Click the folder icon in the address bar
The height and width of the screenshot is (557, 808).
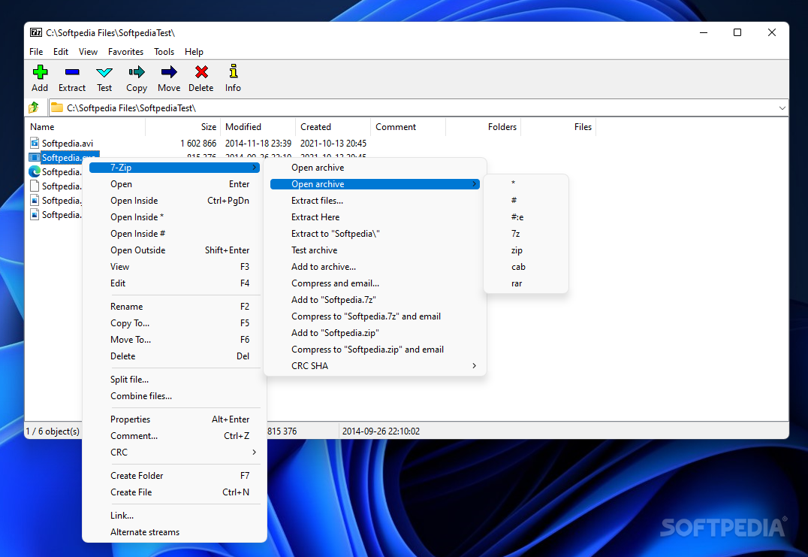[57, 107]
